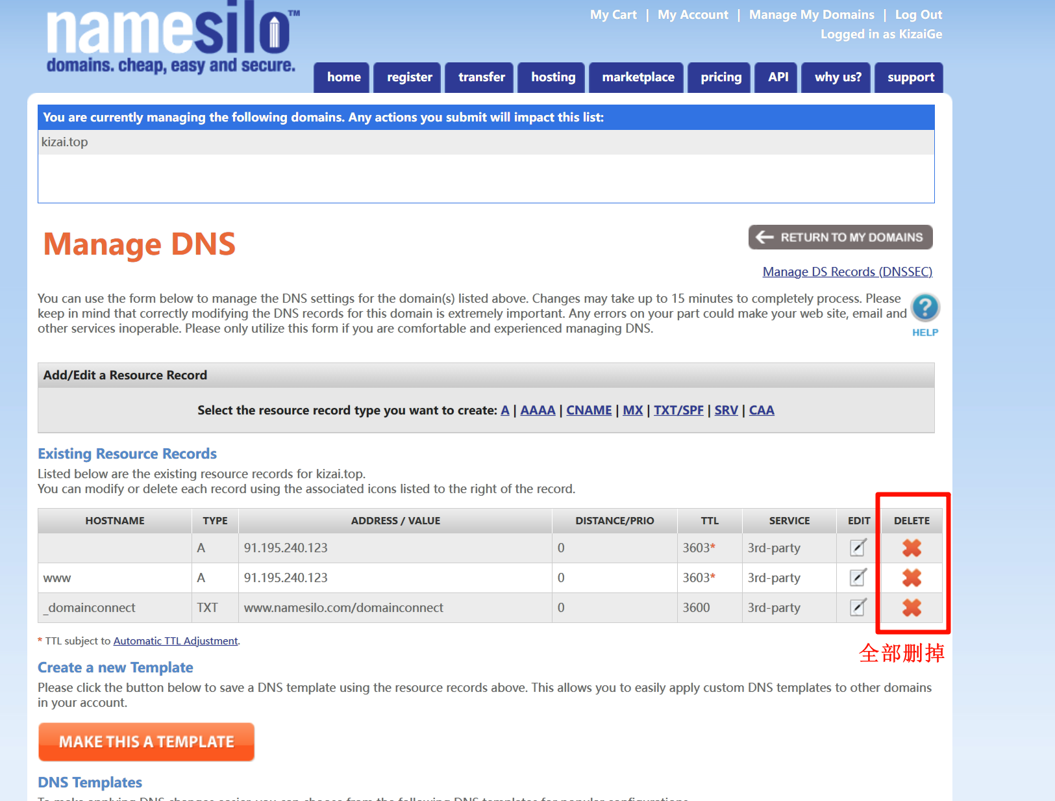
Task: Open My Cart link
Action: pos(614,15)
